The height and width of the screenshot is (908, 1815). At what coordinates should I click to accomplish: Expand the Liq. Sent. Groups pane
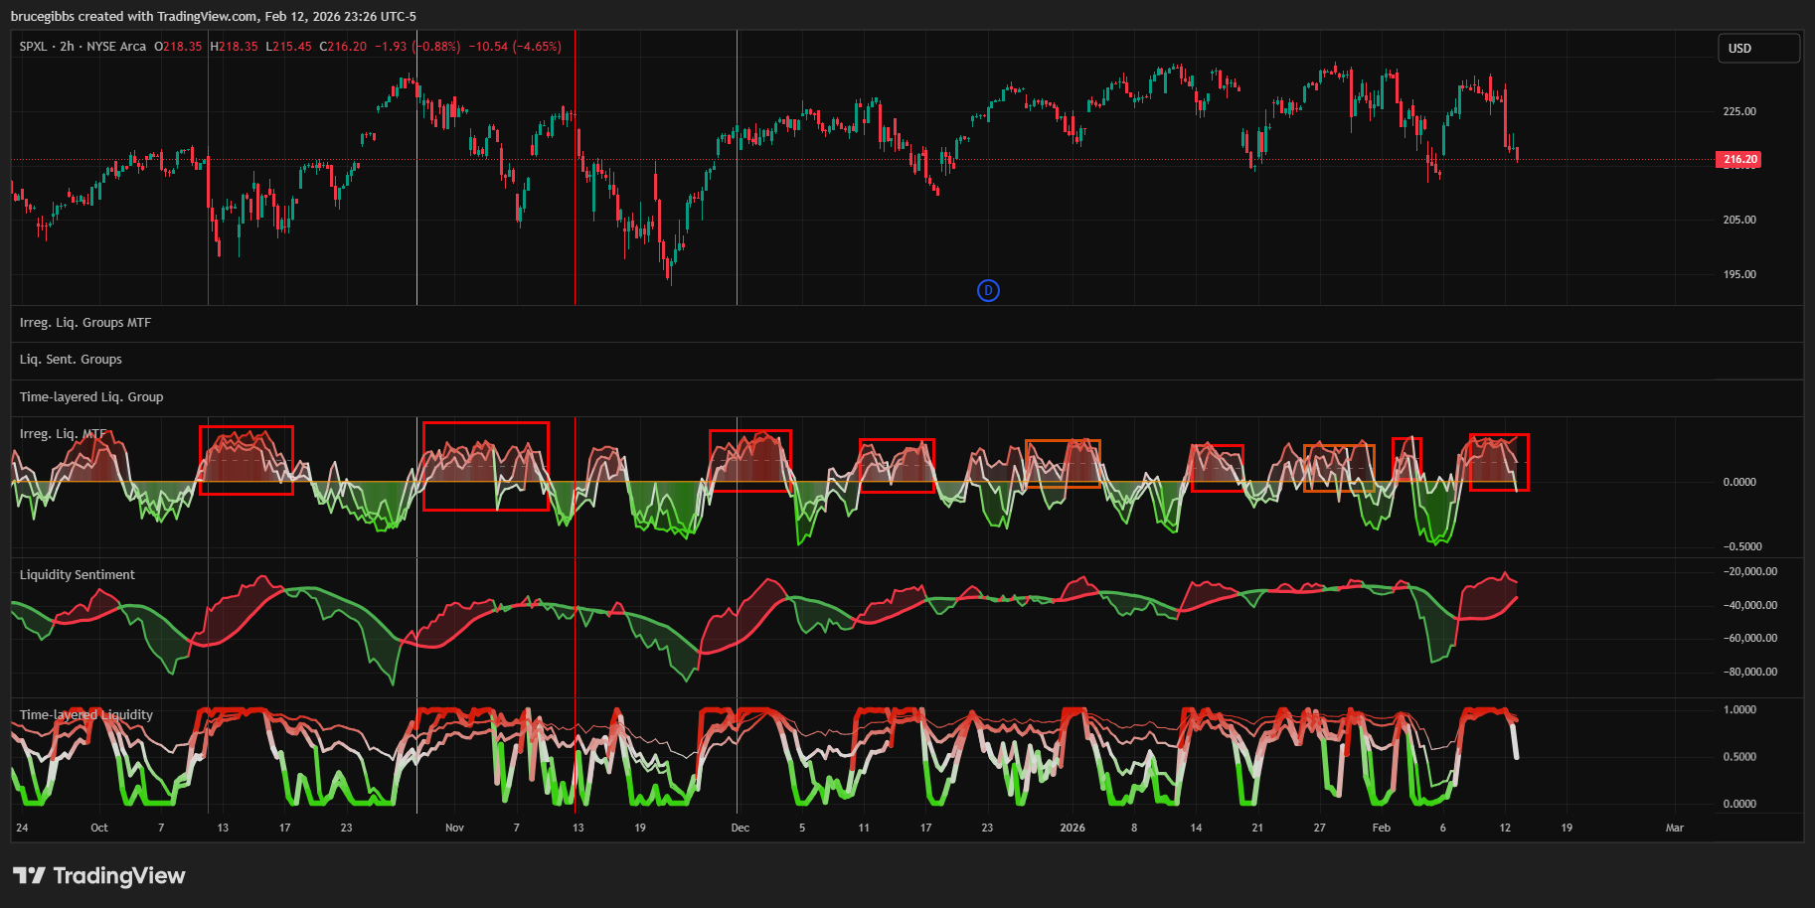click(71, 360)
